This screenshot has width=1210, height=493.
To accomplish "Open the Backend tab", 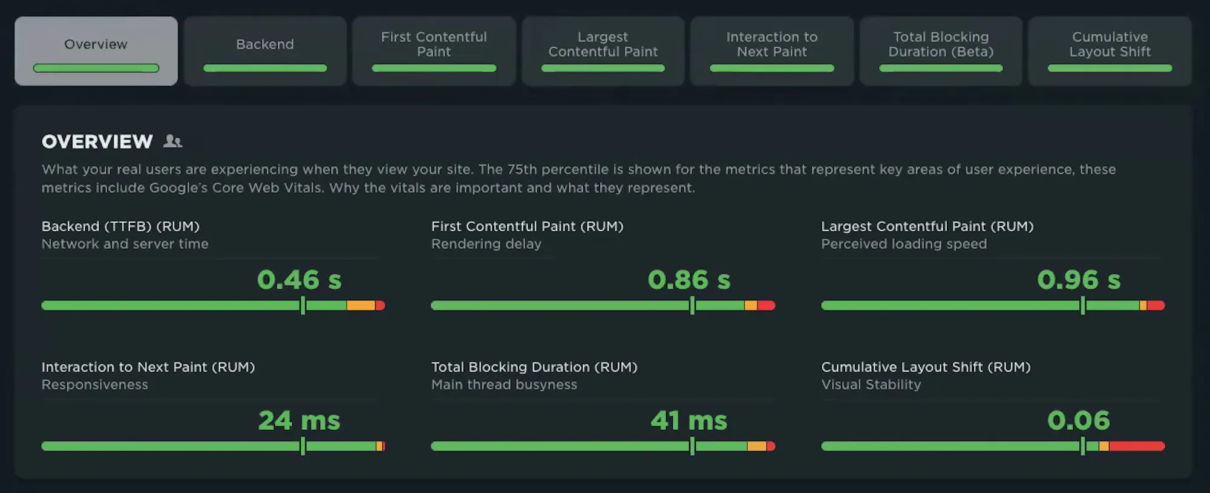I will (x=265, y=51).
